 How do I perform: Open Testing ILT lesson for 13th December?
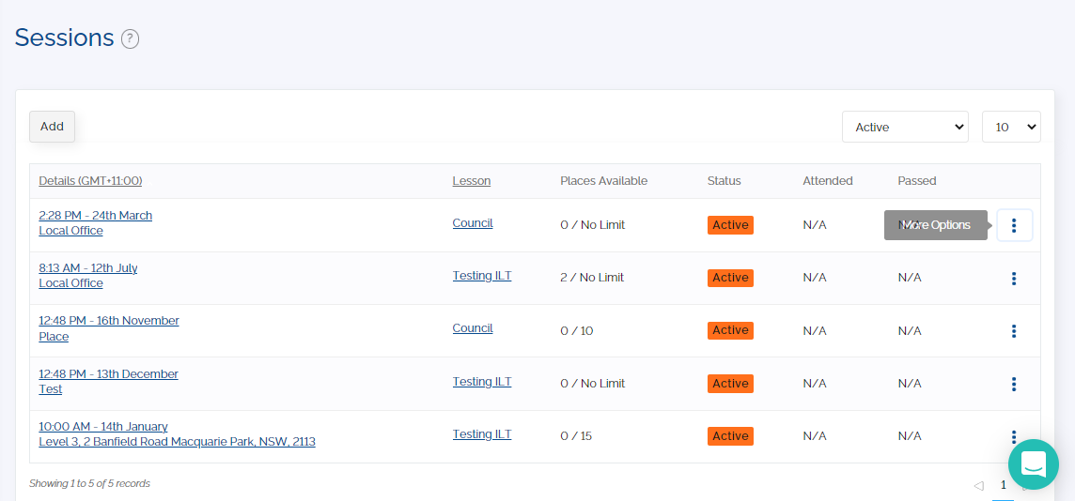pyautogui.click(x=482, y=382)
